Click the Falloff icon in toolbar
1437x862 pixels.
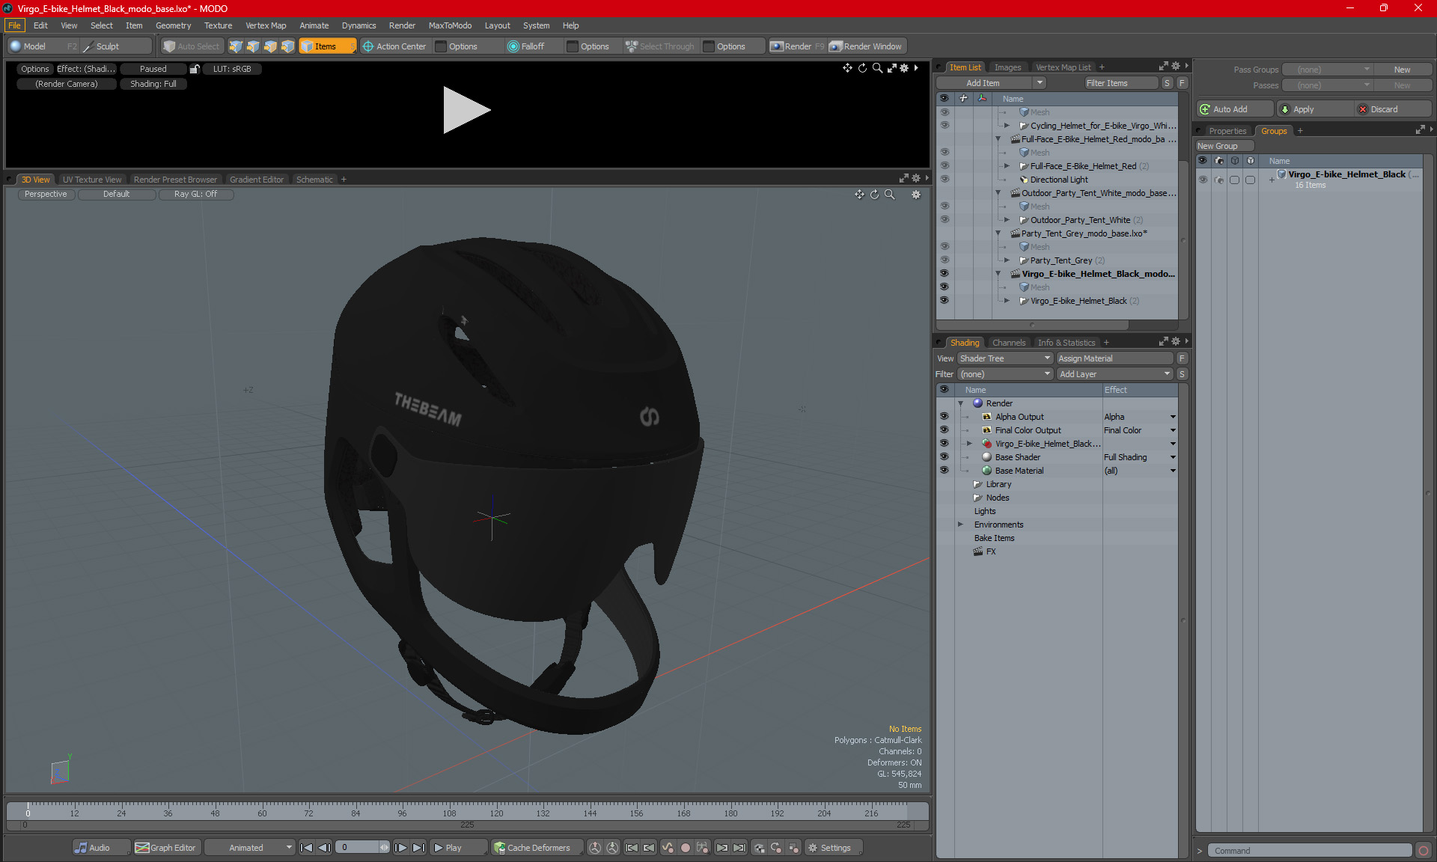(513, 46)
